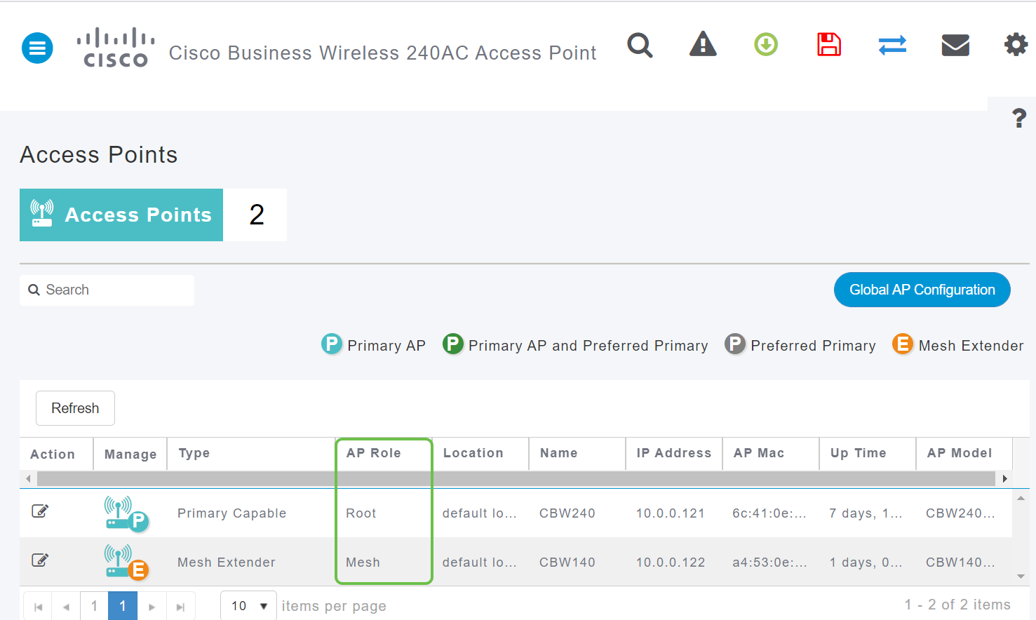Sort by the Up Time column header
This screenshot has width=1036, height=620.
click(859, 453)
